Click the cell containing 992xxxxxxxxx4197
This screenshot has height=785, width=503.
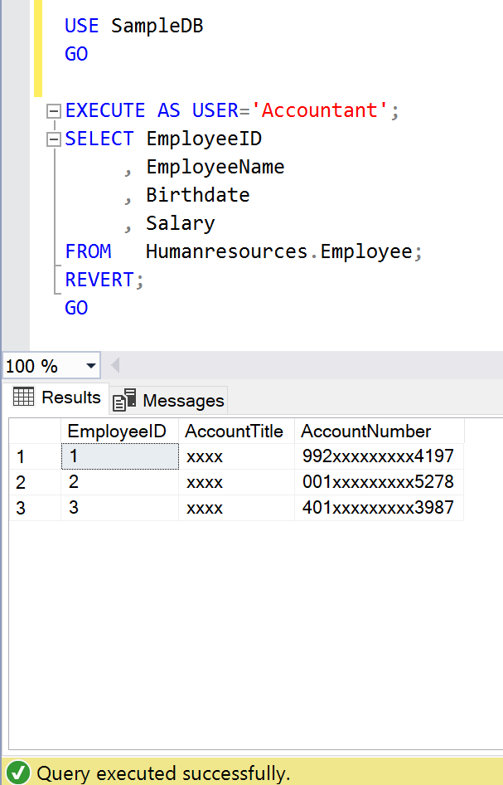378,456
